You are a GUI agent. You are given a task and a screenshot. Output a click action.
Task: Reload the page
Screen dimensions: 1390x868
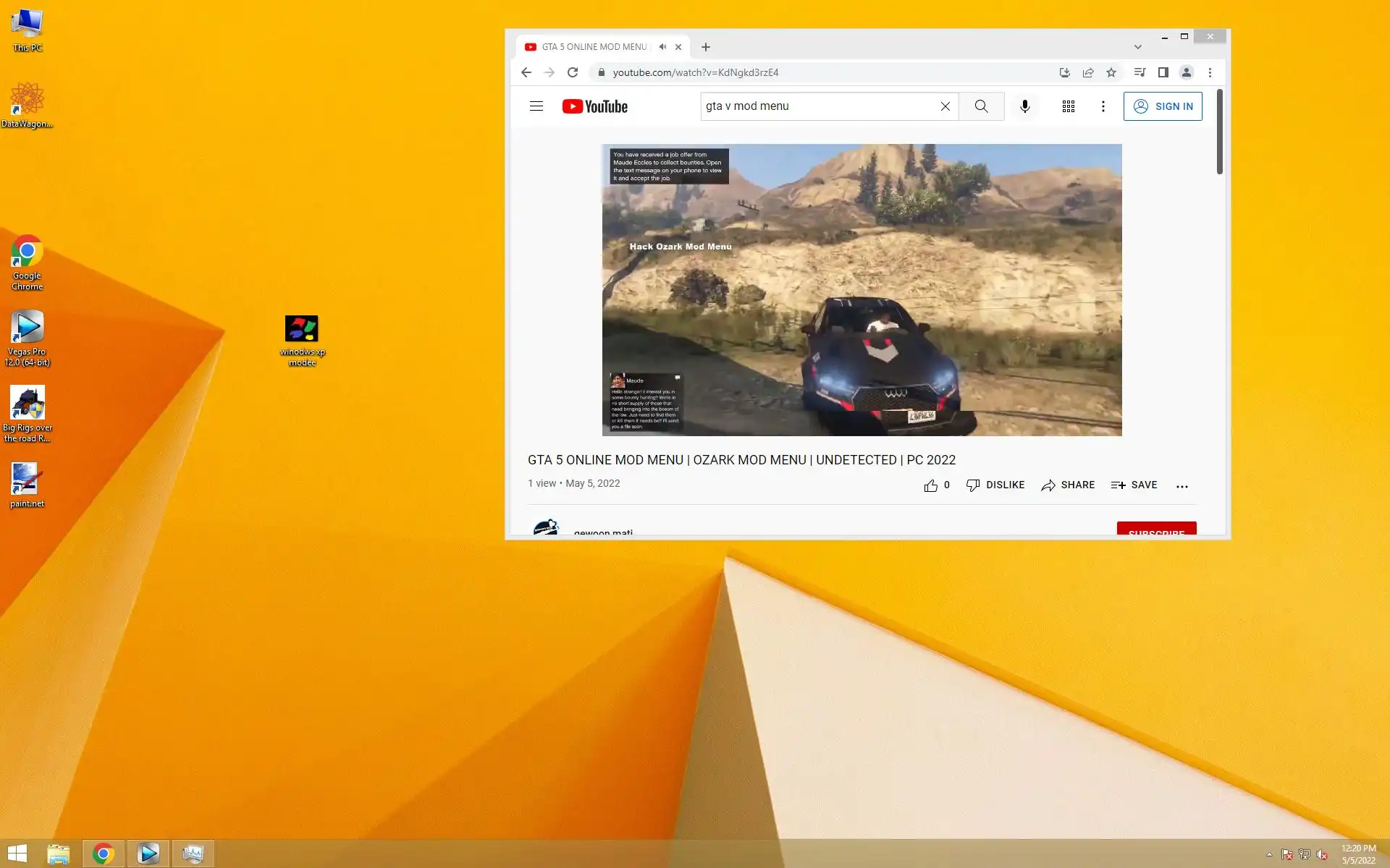[x=573, y=72]
